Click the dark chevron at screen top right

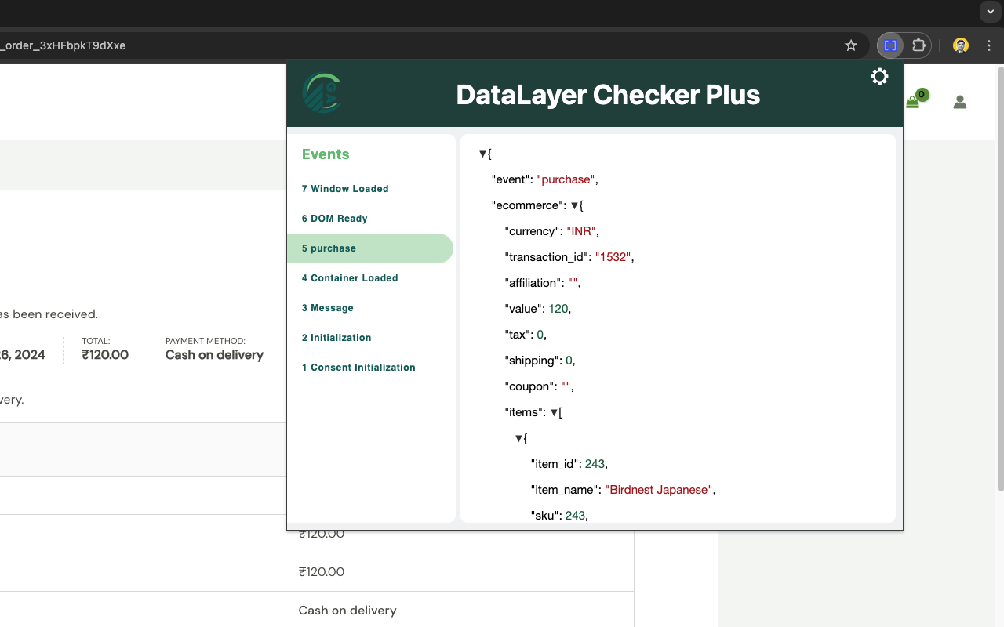[x=990, y=12]
